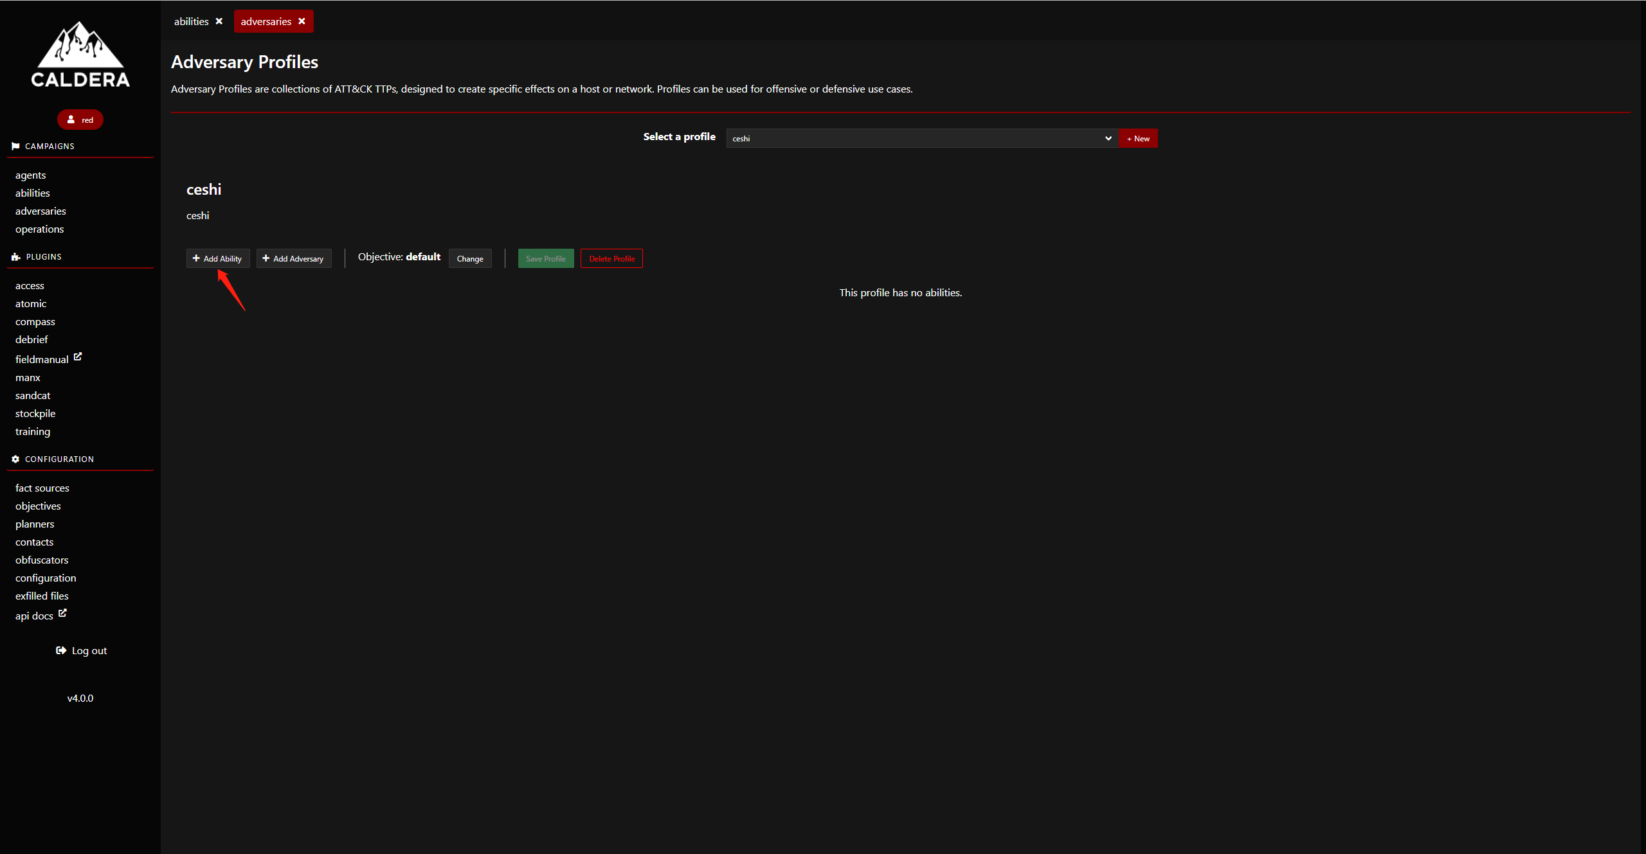This screenshot has width=1646, height=854.
Task: Click the Delete Profile button
Action: coord(611,258)
